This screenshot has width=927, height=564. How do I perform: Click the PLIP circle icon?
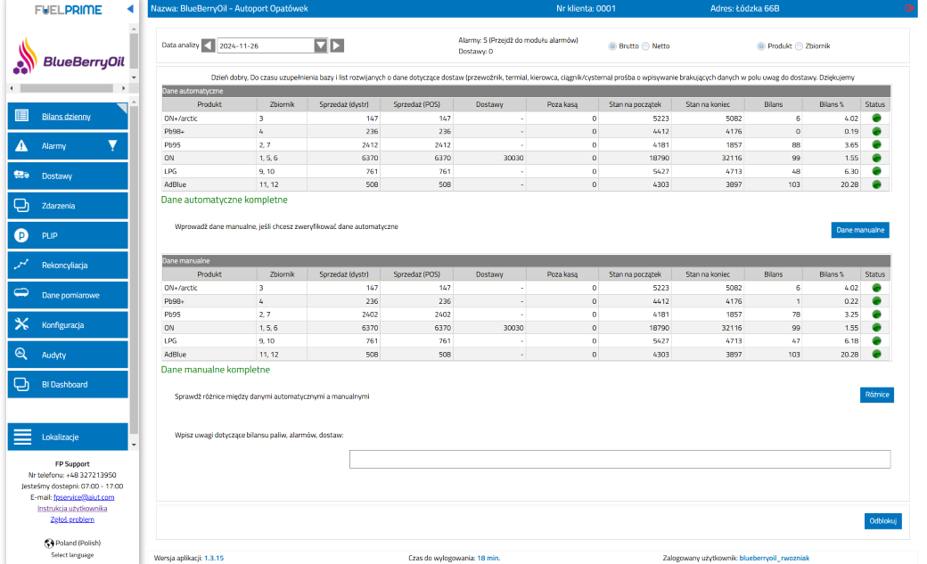point(21,235)
